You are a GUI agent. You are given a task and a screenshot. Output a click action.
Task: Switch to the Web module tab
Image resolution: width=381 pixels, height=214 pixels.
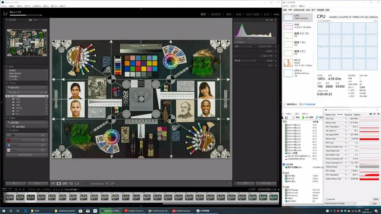[x=276, y=14]
